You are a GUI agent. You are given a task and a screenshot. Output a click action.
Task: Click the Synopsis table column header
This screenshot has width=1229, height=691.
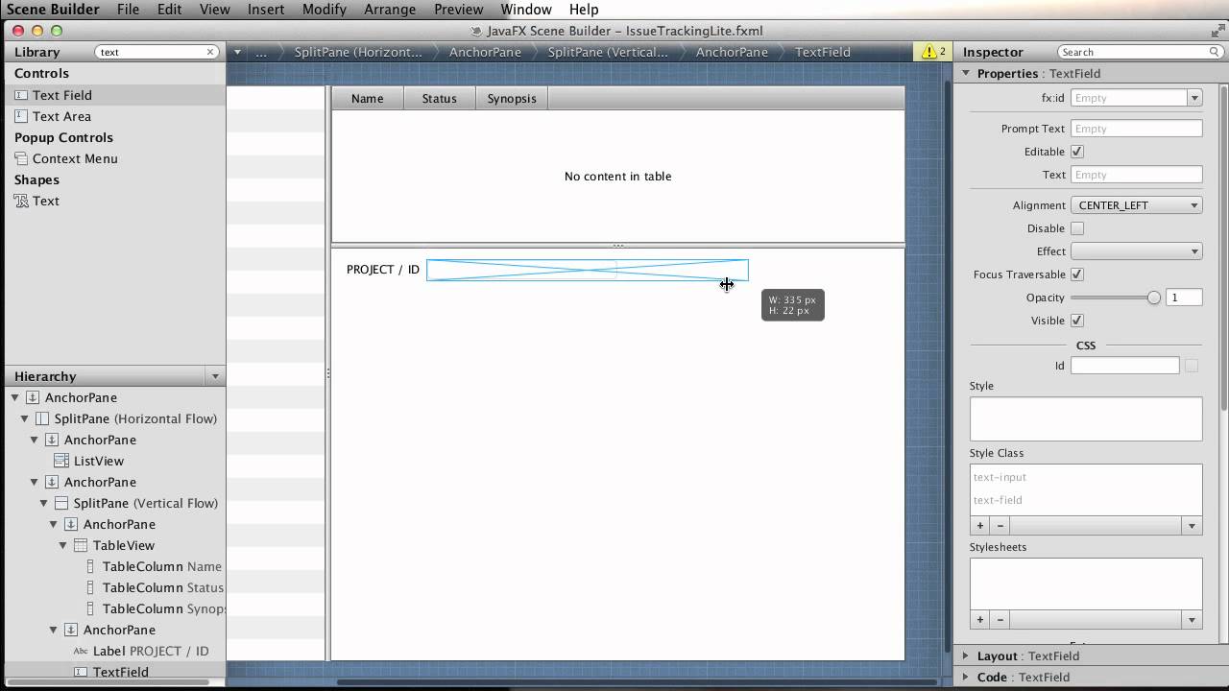pos(512,98)
